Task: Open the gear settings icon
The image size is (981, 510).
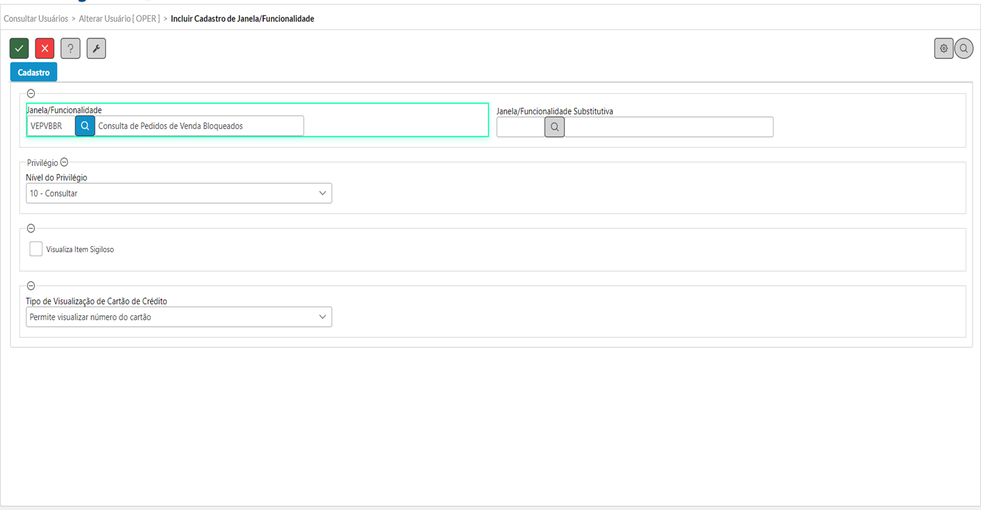Action: coord(944,48)
